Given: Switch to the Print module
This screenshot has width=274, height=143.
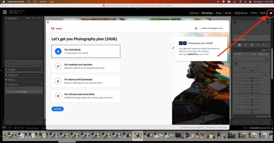Looking at the screenshot, I should coord(254,13).
